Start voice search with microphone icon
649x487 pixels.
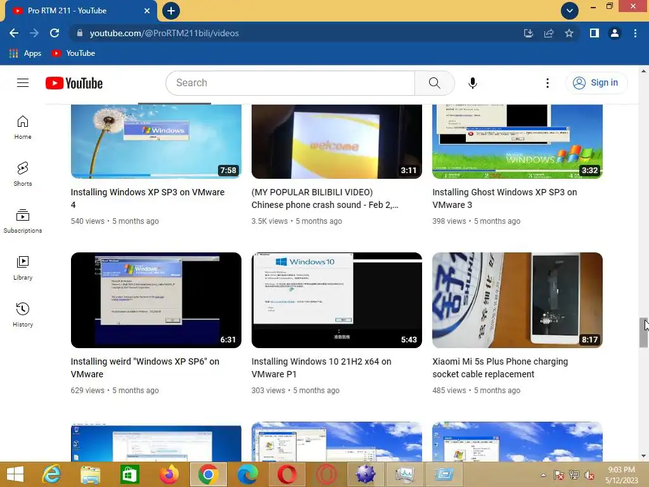472,83
